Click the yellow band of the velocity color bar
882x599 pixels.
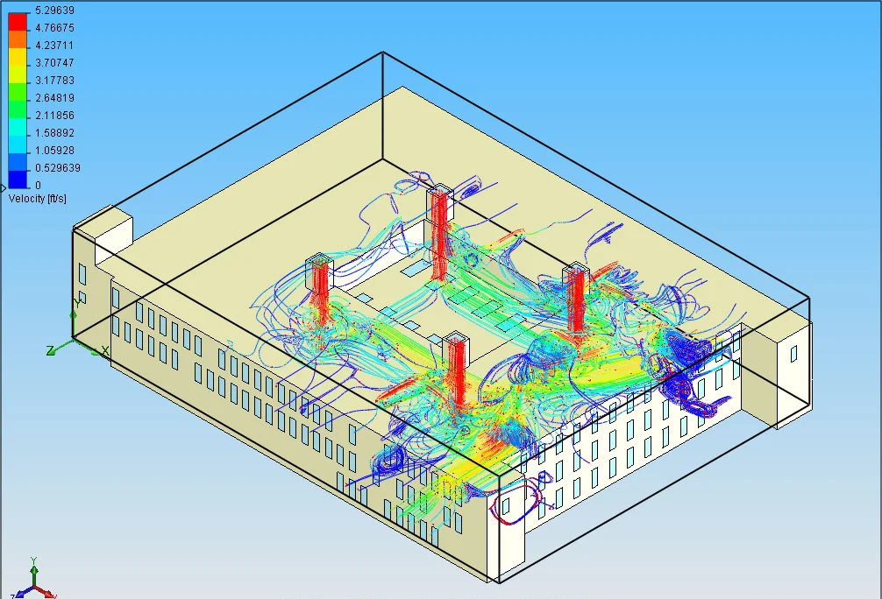[x=18, y=59]
